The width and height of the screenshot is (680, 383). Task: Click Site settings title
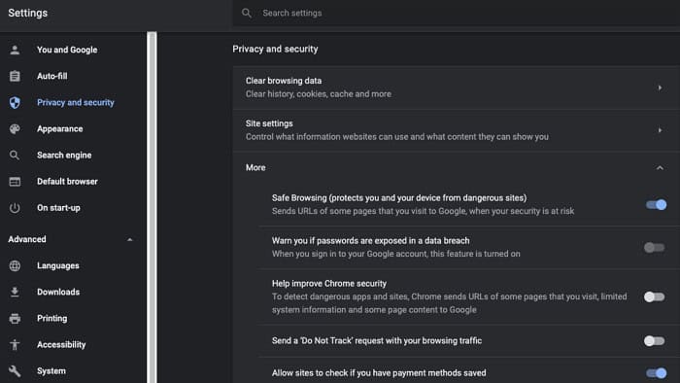click(269, 123)
